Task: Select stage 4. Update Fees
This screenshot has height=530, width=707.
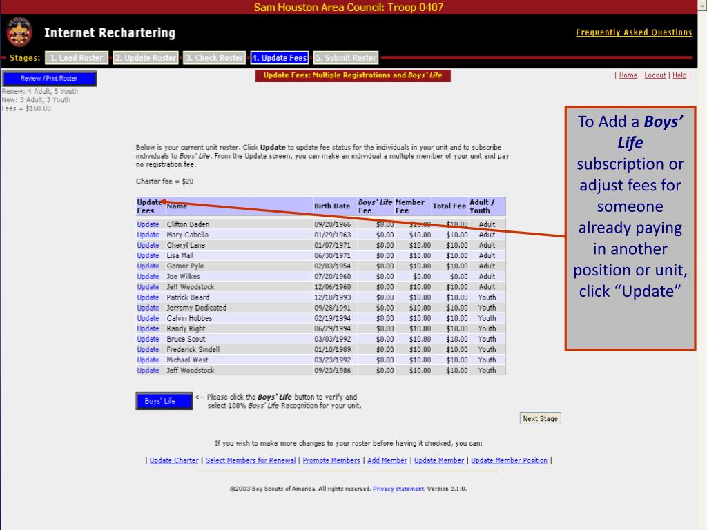Action: coord(280,58)
